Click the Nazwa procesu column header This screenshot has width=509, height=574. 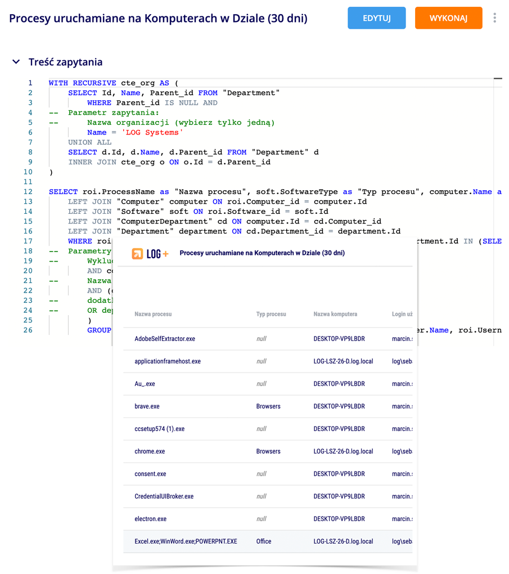coord(153,314)
